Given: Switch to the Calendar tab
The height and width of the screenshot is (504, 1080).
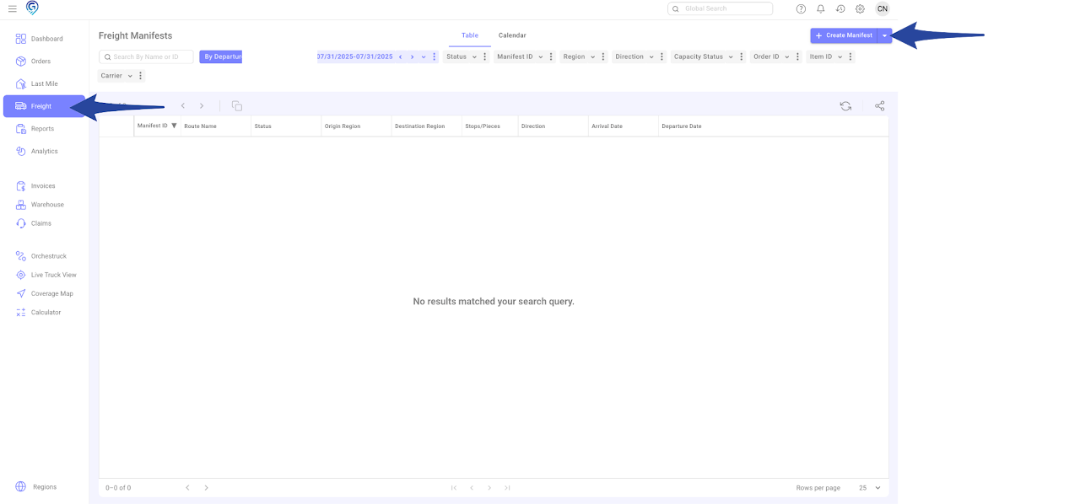Looking at the screenshot, I should [x=512, y=35].
